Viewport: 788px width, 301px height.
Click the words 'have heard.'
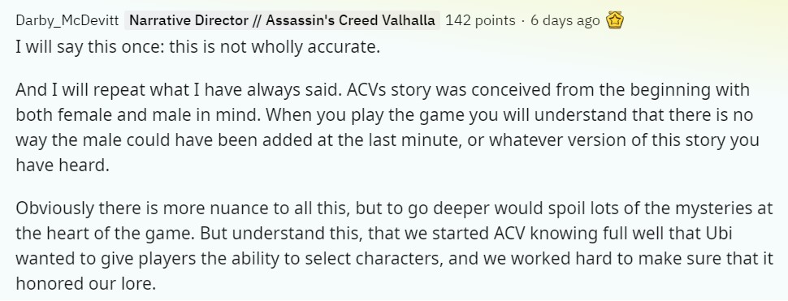pos(63,165)
